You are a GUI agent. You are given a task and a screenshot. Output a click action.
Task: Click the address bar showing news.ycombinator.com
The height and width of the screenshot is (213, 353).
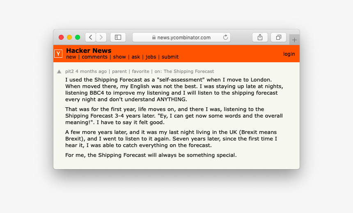[x=181, y=37]
